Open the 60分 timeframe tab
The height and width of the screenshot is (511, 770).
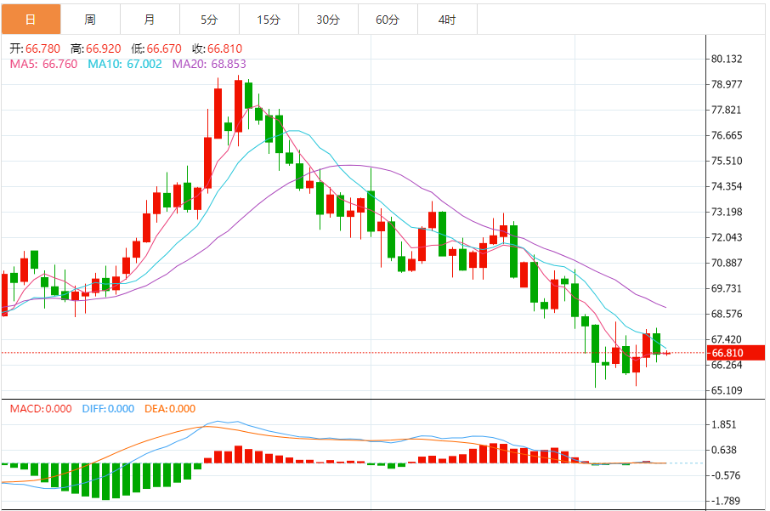click(x=388, y=20)
